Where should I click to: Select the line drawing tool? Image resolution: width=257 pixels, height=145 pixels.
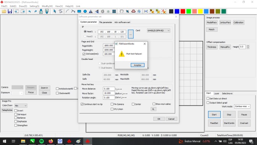(67, 12)
